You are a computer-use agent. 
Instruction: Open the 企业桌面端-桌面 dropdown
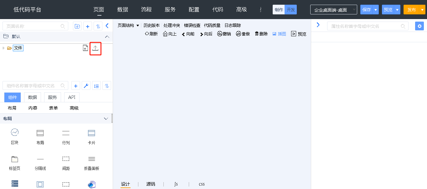tap(333, 10)
